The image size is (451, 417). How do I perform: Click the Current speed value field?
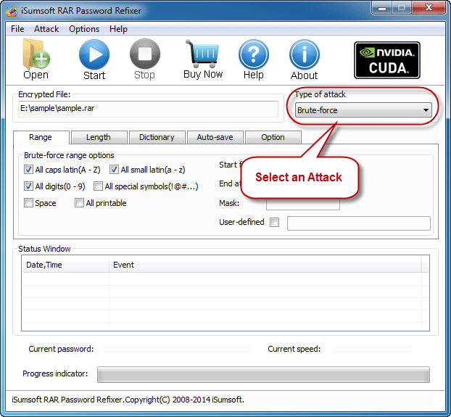pyautogui.click(x=372, y=349)
